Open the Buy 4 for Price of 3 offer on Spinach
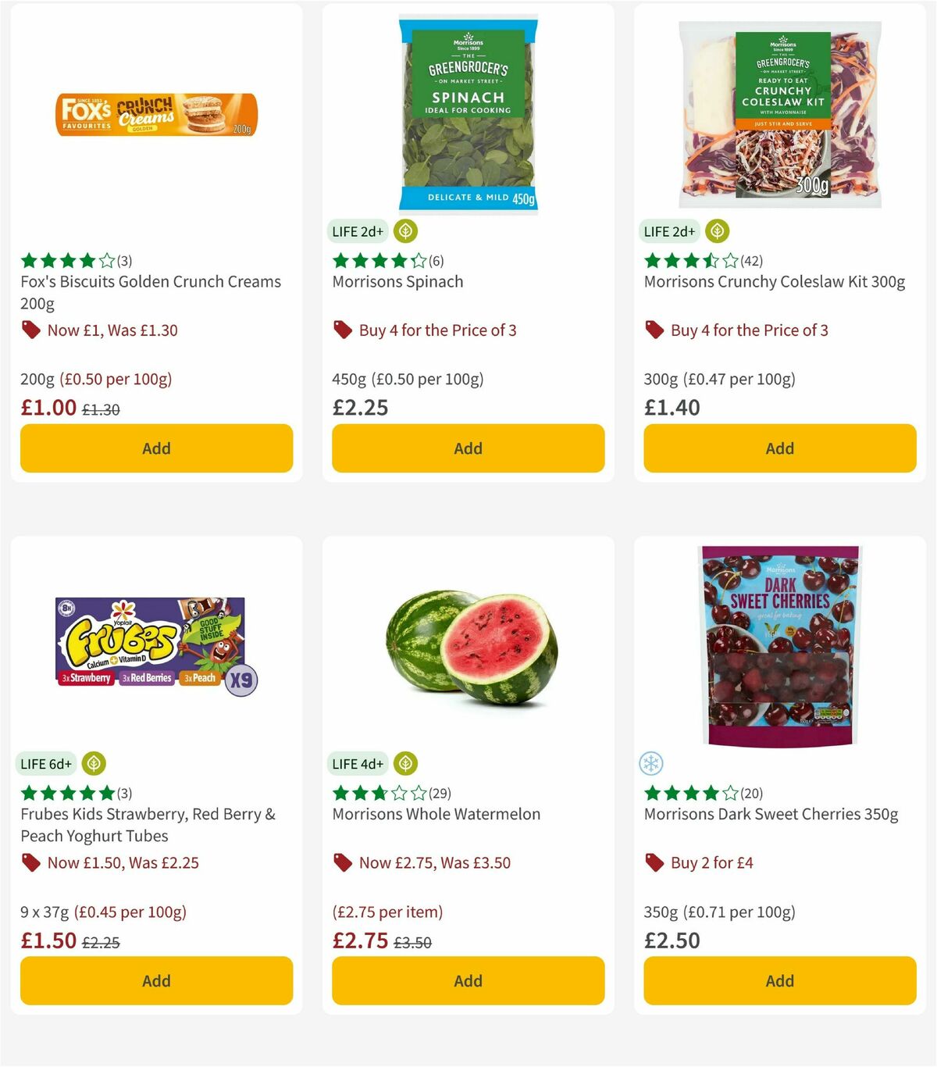The image size is (937, 1067). (x=436, y=330)
